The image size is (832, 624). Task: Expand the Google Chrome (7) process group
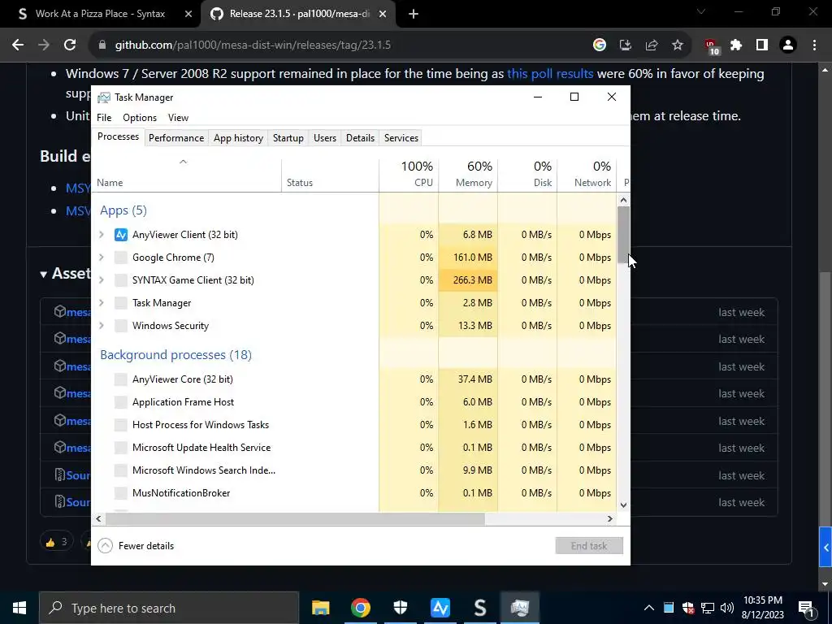pyautogui.click(x=102, y=258)
